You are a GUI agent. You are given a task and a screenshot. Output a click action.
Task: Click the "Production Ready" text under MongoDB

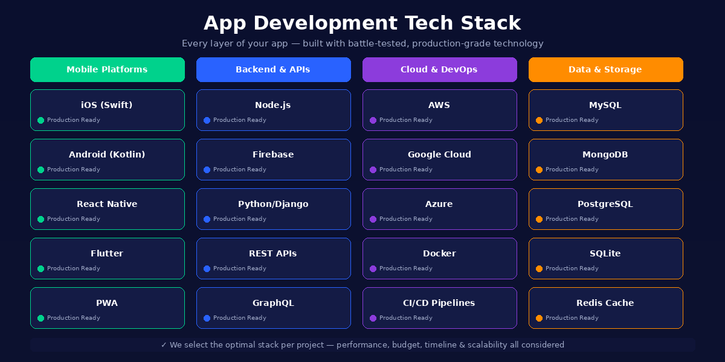[x=572, y=170]
